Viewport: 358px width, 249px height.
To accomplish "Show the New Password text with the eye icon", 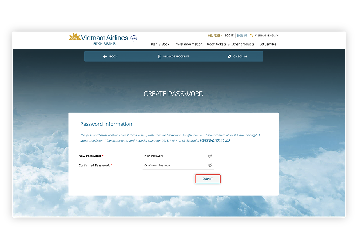I will [x=210, y=156].
